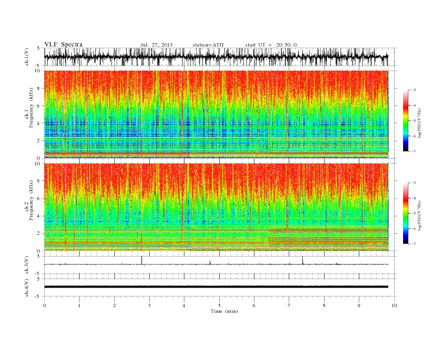444x343 pixels.
Task: Click time axis tick label "9"
Action: (359, 305)
